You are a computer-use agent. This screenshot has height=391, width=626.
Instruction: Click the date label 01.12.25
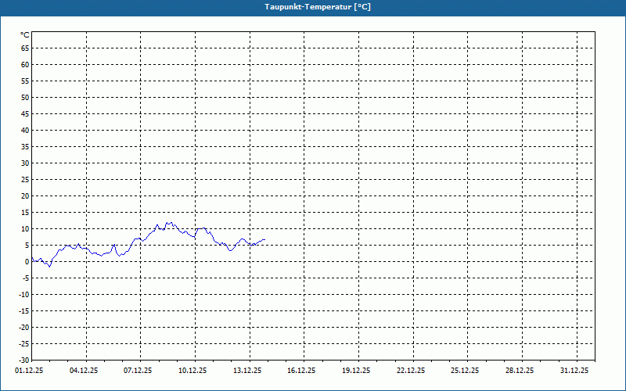coord(29,371)
